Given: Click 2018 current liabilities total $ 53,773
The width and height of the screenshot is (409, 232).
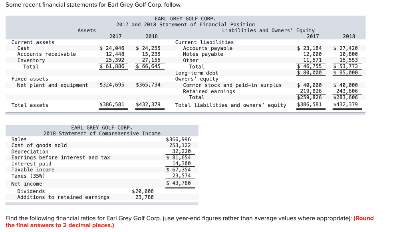Looking at the screenshot, I should pos(345,67).
